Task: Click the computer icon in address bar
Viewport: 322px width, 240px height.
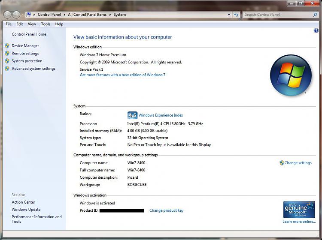Action: [29, 15]
